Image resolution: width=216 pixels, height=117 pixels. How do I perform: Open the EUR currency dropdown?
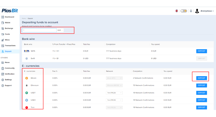tap(60, 30)
